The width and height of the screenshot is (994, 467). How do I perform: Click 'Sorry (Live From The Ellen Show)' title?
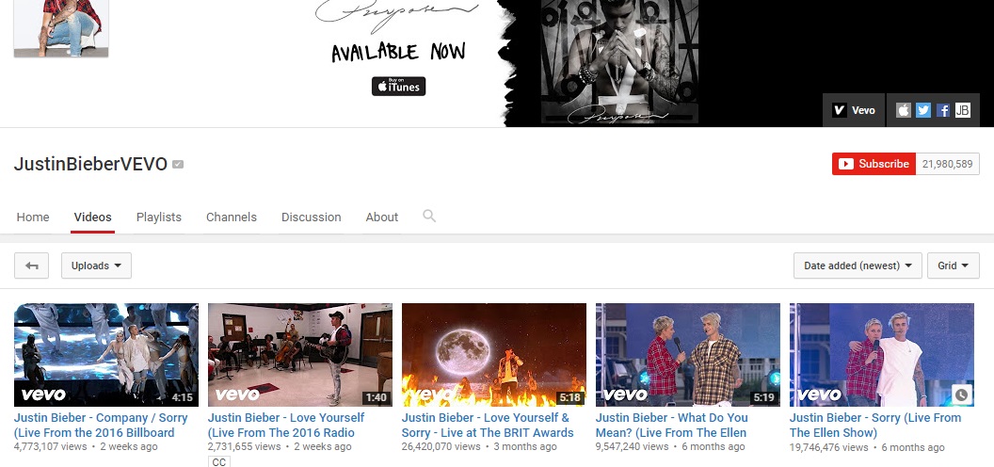(875, 426)
